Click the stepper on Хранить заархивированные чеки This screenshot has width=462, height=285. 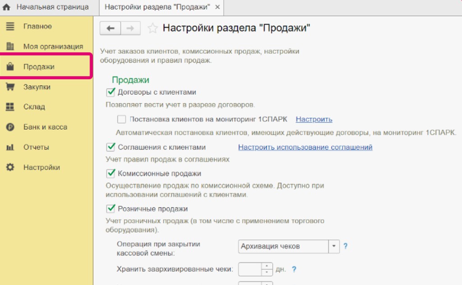(x=268, y=269)
